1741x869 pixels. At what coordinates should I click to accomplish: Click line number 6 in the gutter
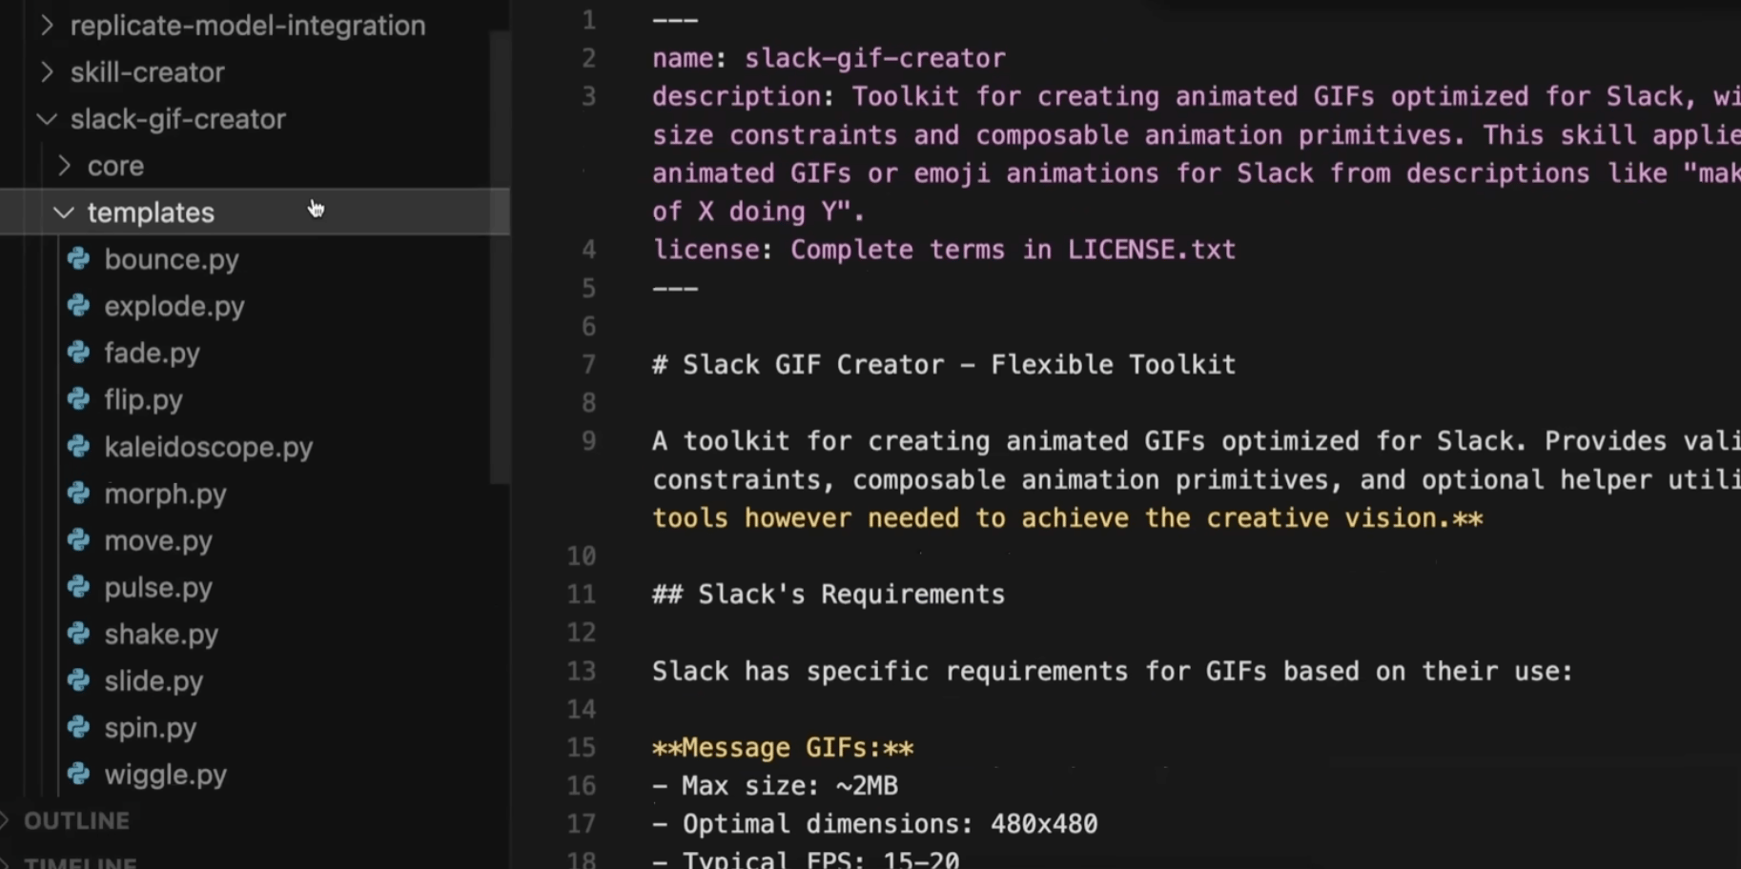pyautogui.click(x=588, y=326)
